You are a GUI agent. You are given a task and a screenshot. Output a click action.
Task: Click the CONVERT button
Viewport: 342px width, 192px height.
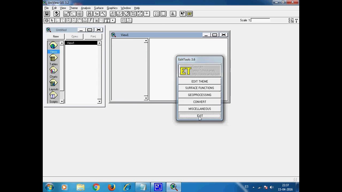tap(200, 102)
